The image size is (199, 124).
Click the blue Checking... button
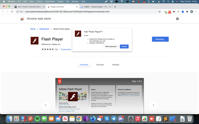[160, 39]
